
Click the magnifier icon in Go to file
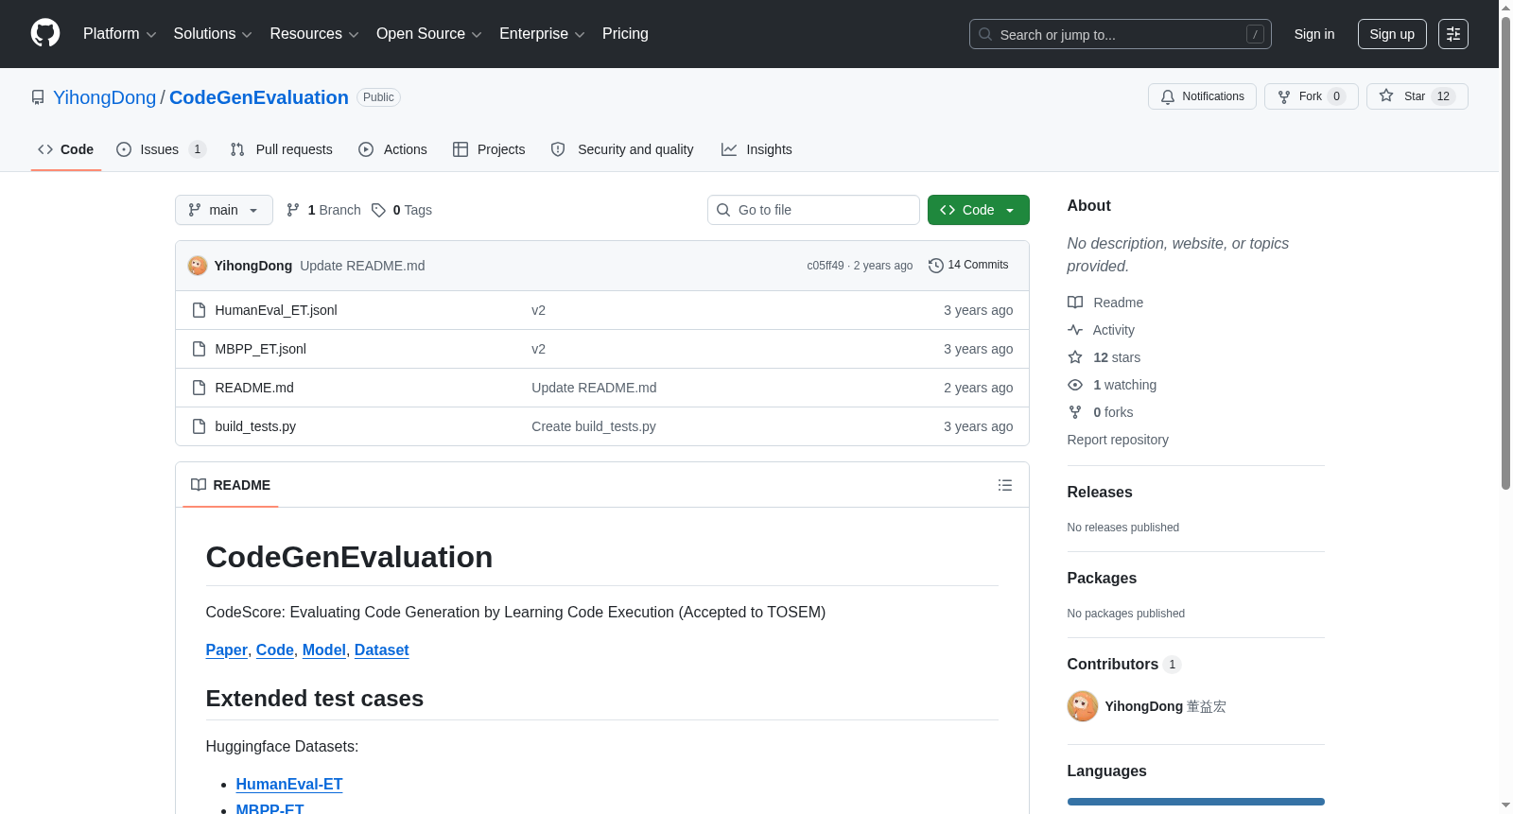(723, 210)
